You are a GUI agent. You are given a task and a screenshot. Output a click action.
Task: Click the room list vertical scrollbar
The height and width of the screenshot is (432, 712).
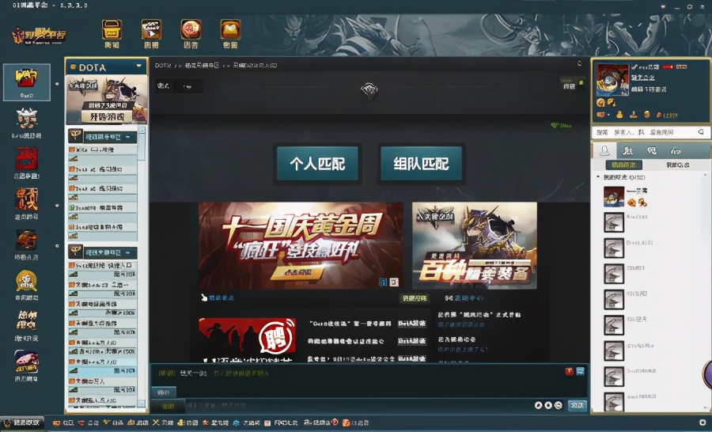(142, 266)
